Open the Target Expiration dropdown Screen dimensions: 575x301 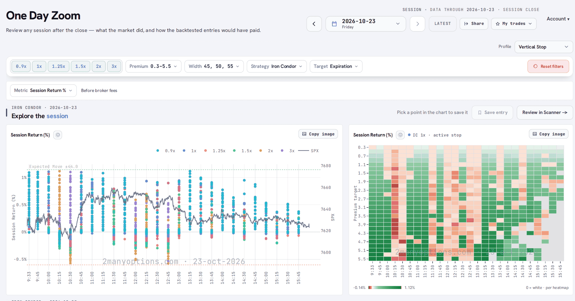(x=336, y=66)
